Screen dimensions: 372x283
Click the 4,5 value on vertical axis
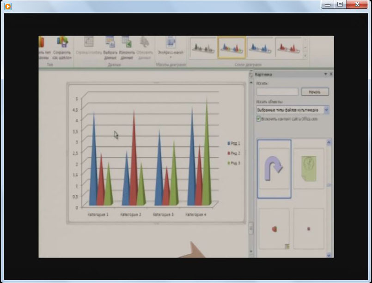[x=75, y=110]
